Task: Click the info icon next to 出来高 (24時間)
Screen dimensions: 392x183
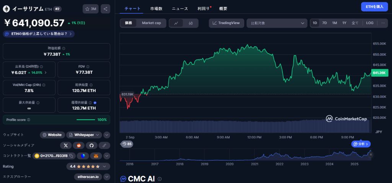Action: 41,66
